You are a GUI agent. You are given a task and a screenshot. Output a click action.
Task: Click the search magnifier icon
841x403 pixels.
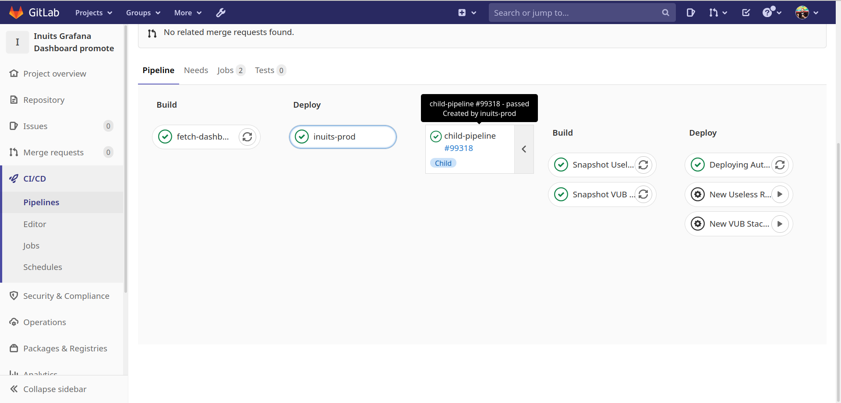pyautogui.click(x=666, y=13)
